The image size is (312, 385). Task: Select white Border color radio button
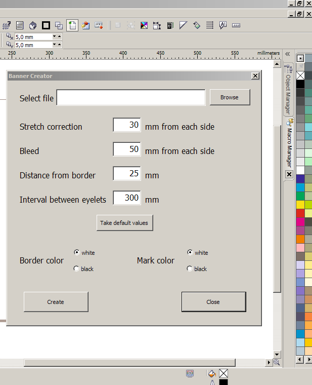coord(77,252)
